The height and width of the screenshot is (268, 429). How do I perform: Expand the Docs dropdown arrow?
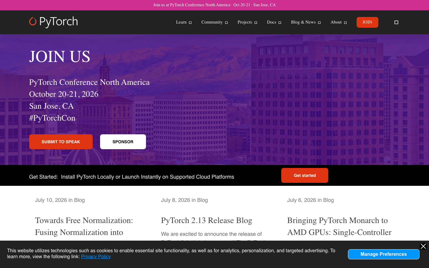click(280, 23)
